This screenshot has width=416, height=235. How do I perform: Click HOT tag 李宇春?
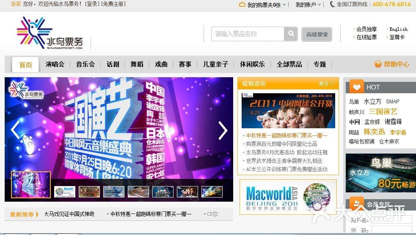(x=398, y=132)
